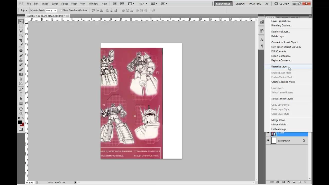Screen dimensions: 329x185
Task: Choose Duplicate Layer from context menu
Action: pos(280,32)
